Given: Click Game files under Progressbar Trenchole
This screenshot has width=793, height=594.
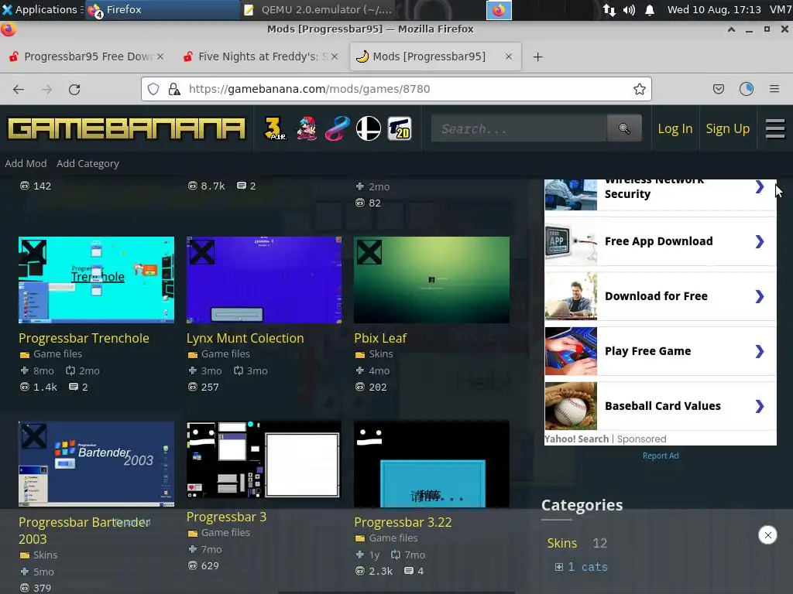Looking at the screenshot, I should click(57, 354).
